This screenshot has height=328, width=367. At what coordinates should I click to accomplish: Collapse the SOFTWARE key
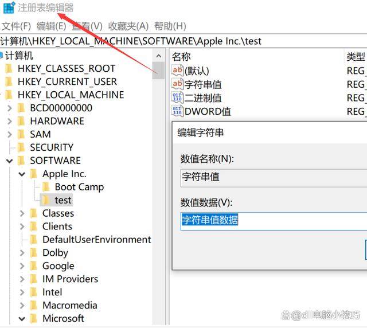(x=10, y=161)
